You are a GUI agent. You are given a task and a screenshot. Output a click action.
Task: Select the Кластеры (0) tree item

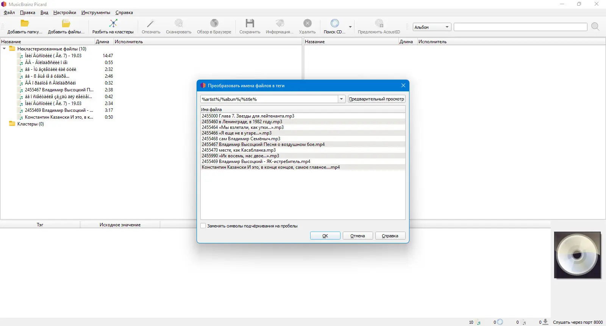click(30, 124)
